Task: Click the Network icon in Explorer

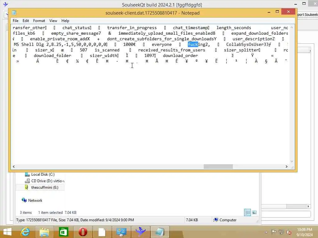Action: 24,200
